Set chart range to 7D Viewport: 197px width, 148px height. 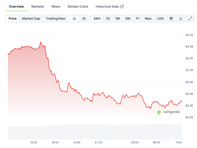tap(108, 19)
